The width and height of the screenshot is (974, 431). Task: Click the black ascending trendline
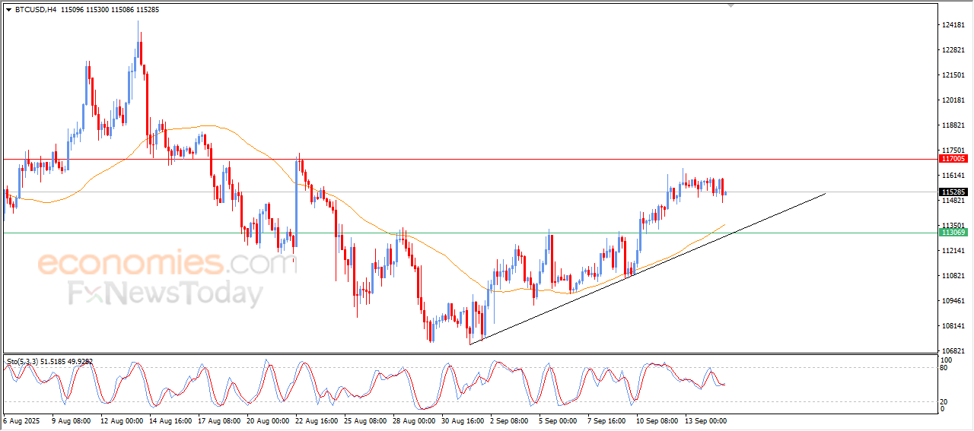pyautogui.click(x=647, y=268)
